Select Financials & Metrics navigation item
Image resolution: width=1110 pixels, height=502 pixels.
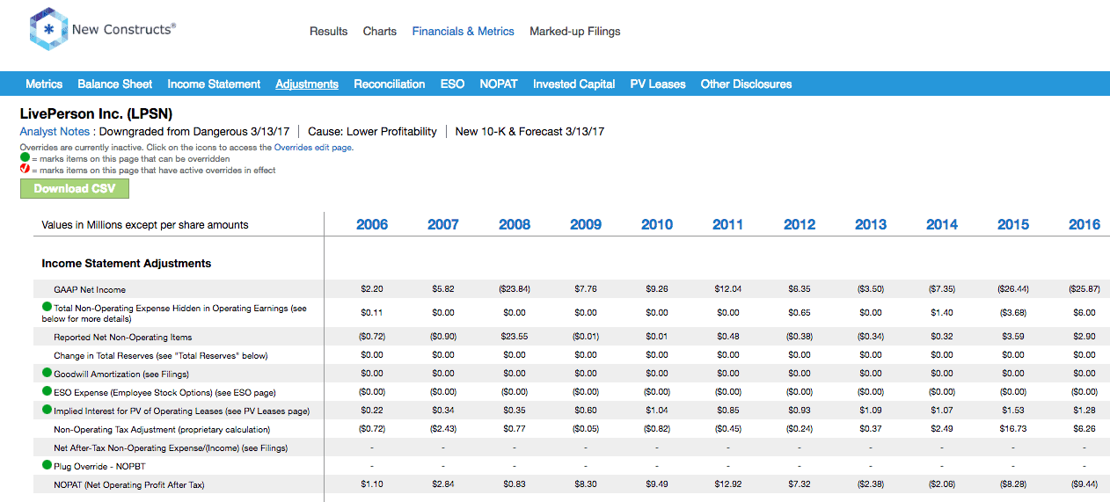pyautogui.click(x=463, y=31)
